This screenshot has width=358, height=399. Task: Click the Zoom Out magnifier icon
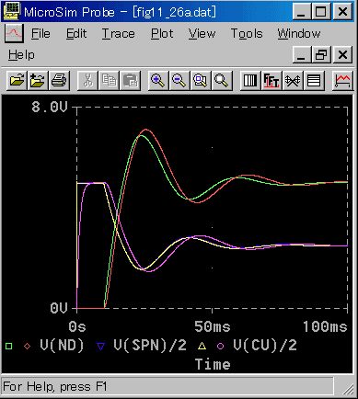(179, 81)
